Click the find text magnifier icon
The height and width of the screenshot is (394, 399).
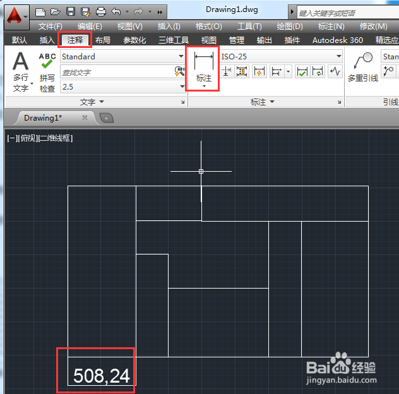[180, 71]
